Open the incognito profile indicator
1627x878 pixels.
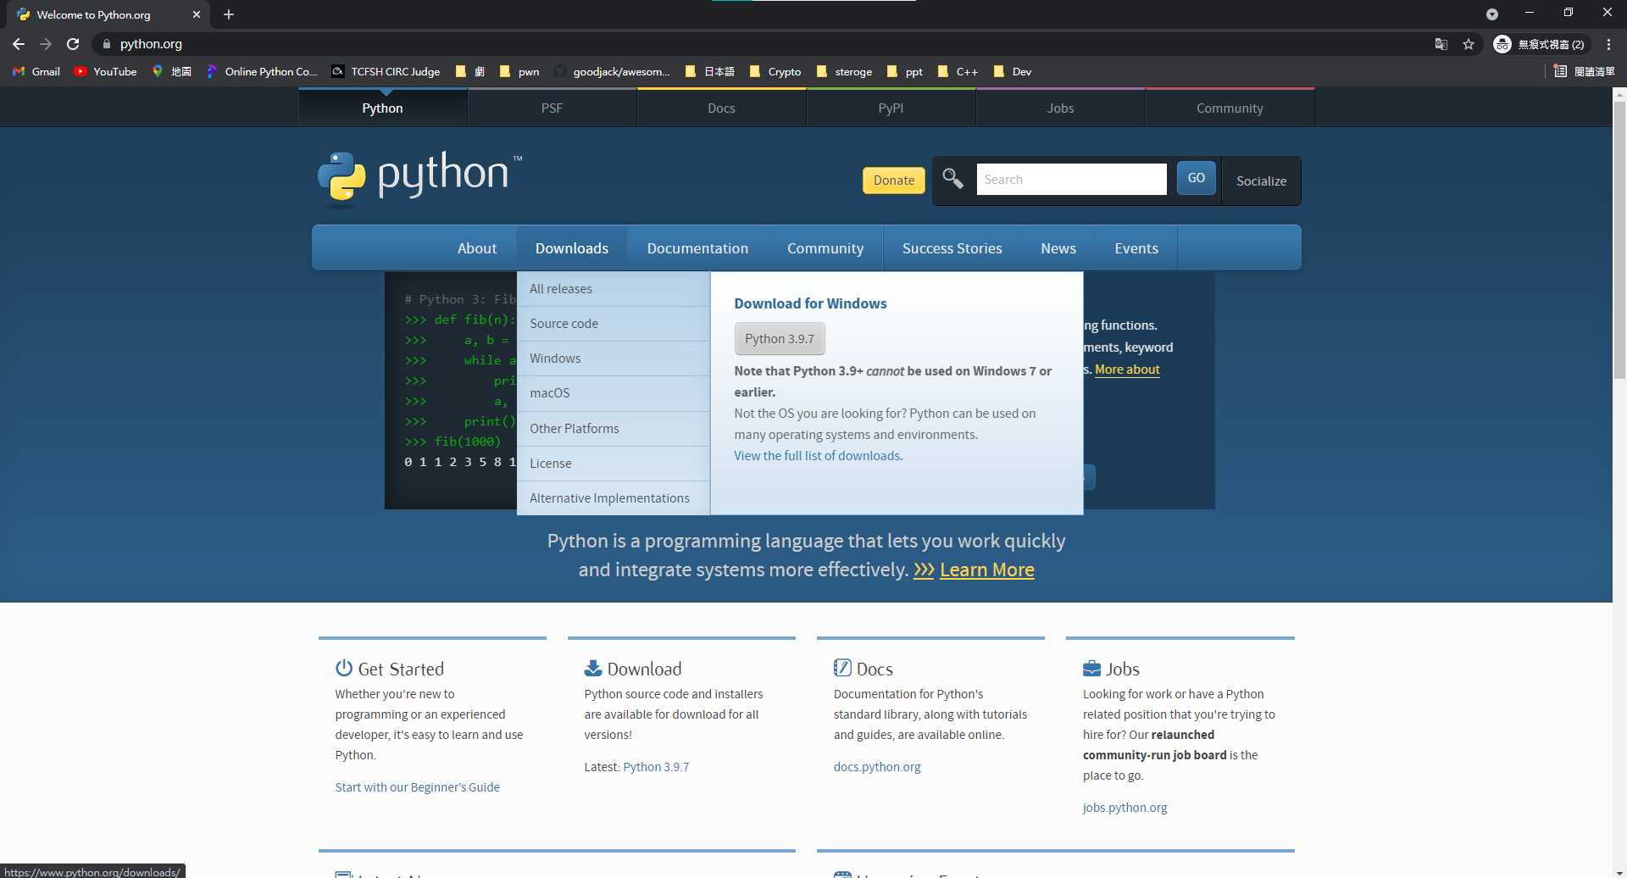coord(1540,44)
